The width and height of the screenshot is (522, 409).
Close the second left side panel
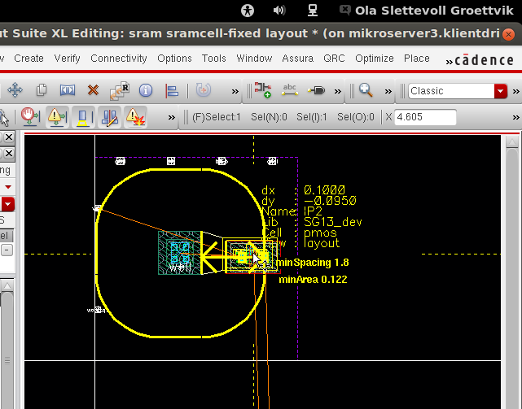tap(9, 154)
